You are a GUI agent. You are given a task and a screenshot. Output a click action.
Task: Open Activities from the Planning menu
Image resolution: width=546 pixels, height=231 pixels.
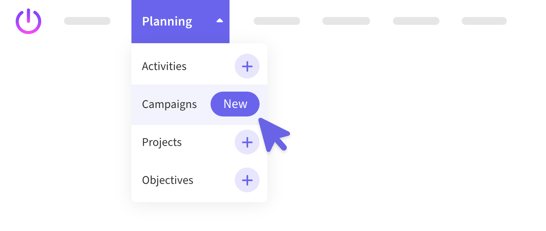tap(164, 66)
